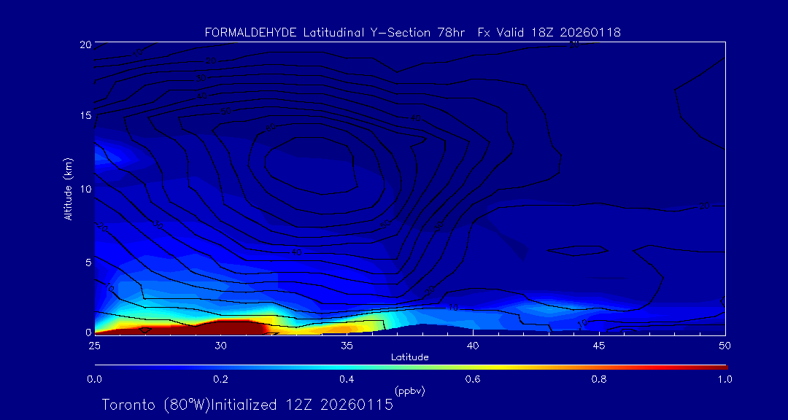Click the latitude axis tick label 30
Image resolution: width=788 pixels, height=420 pixels.
[220, 345]
